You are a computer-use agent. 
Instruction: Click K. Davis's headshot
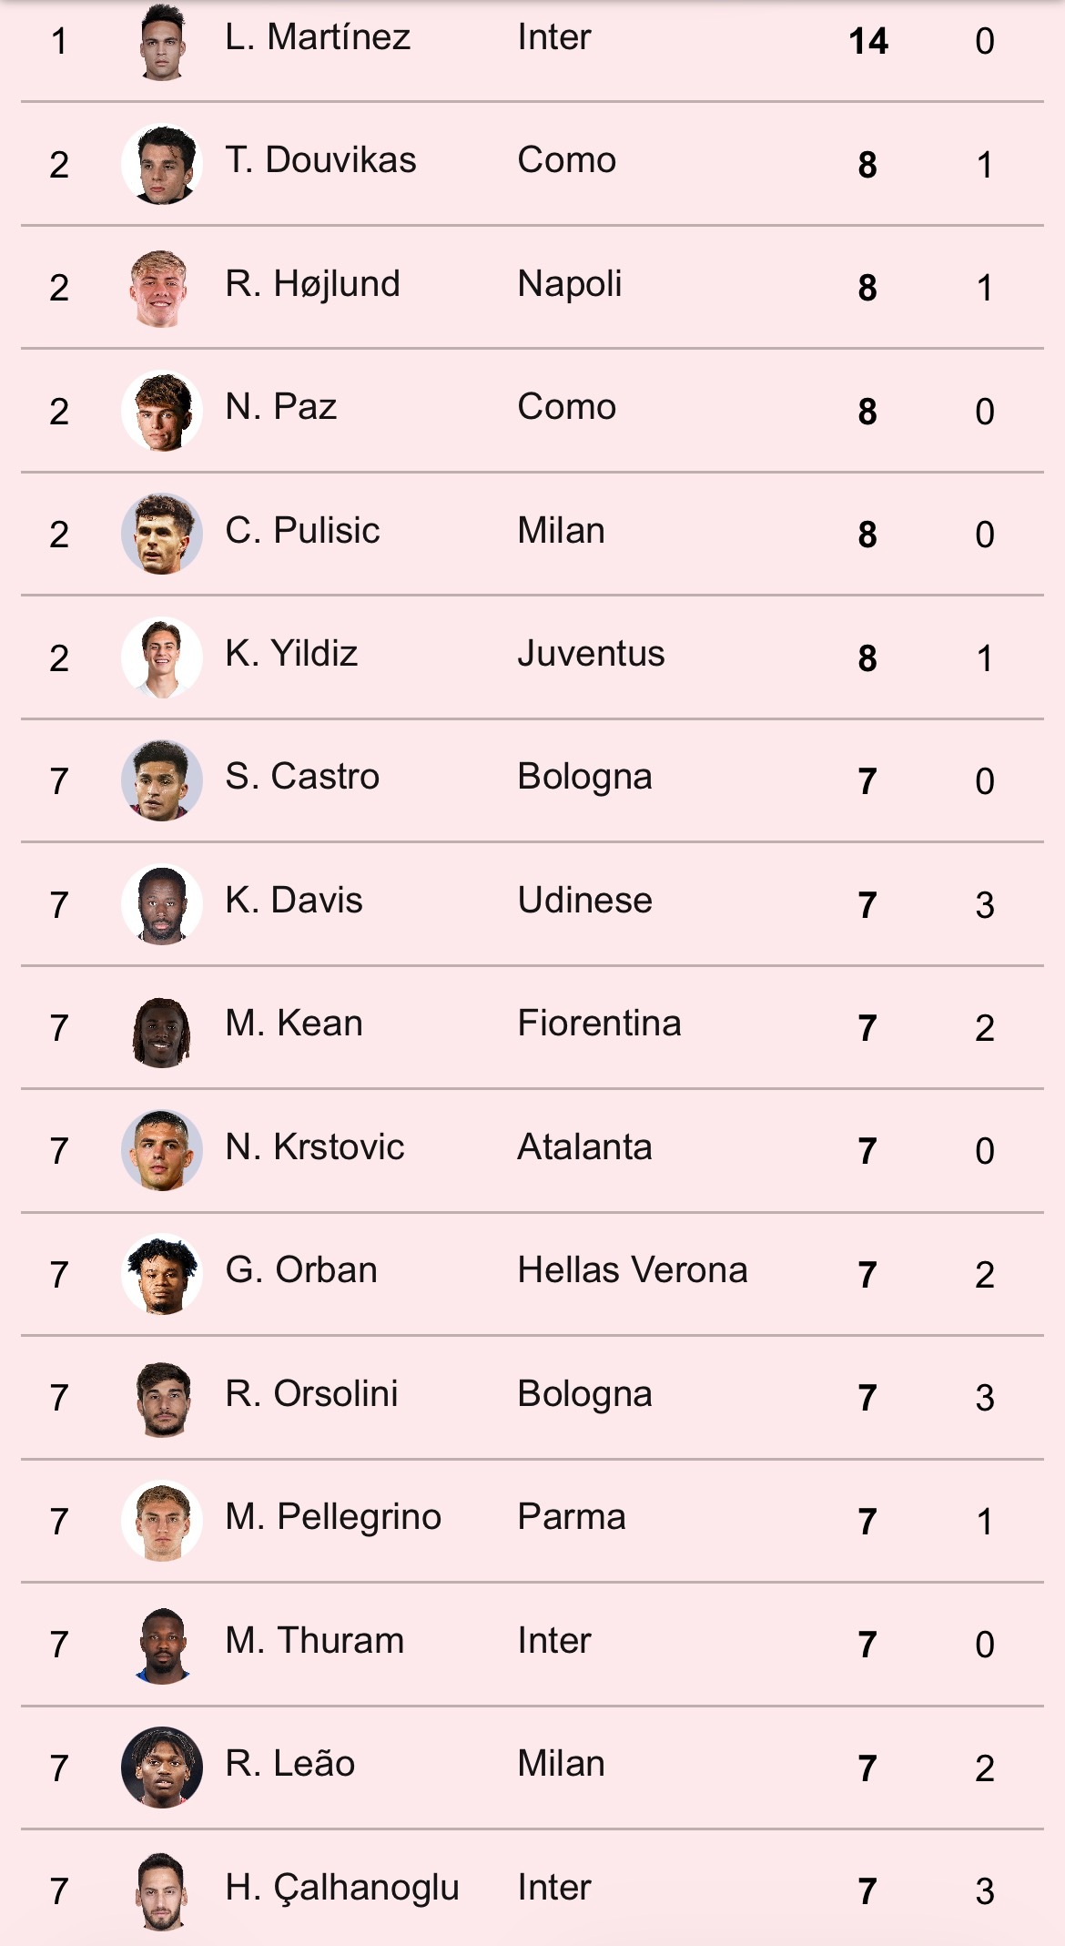[x=162, y=904]
